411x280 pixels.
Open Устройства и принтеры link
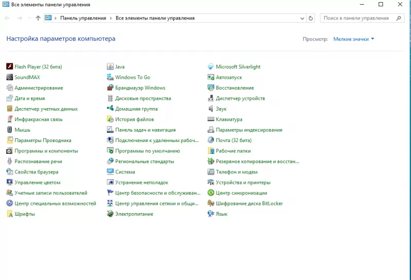tap(243, 182)
